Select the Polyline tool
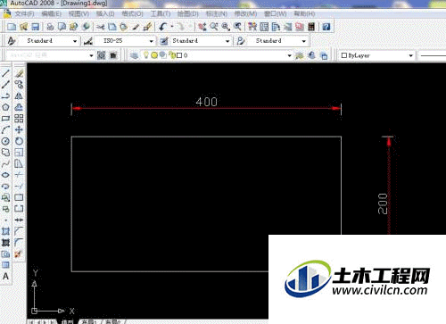Screen dimensions: 446x324 click(5, 96)
